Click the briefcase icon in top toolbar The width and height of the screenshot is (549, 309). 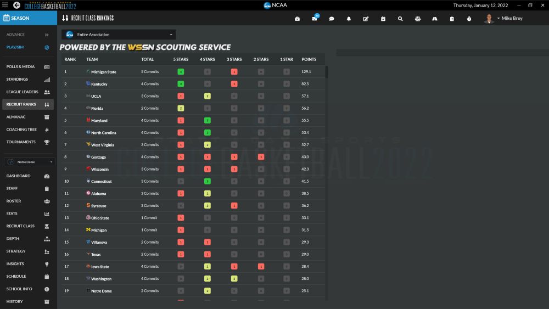pyautogui.click(x=298, y=19)
